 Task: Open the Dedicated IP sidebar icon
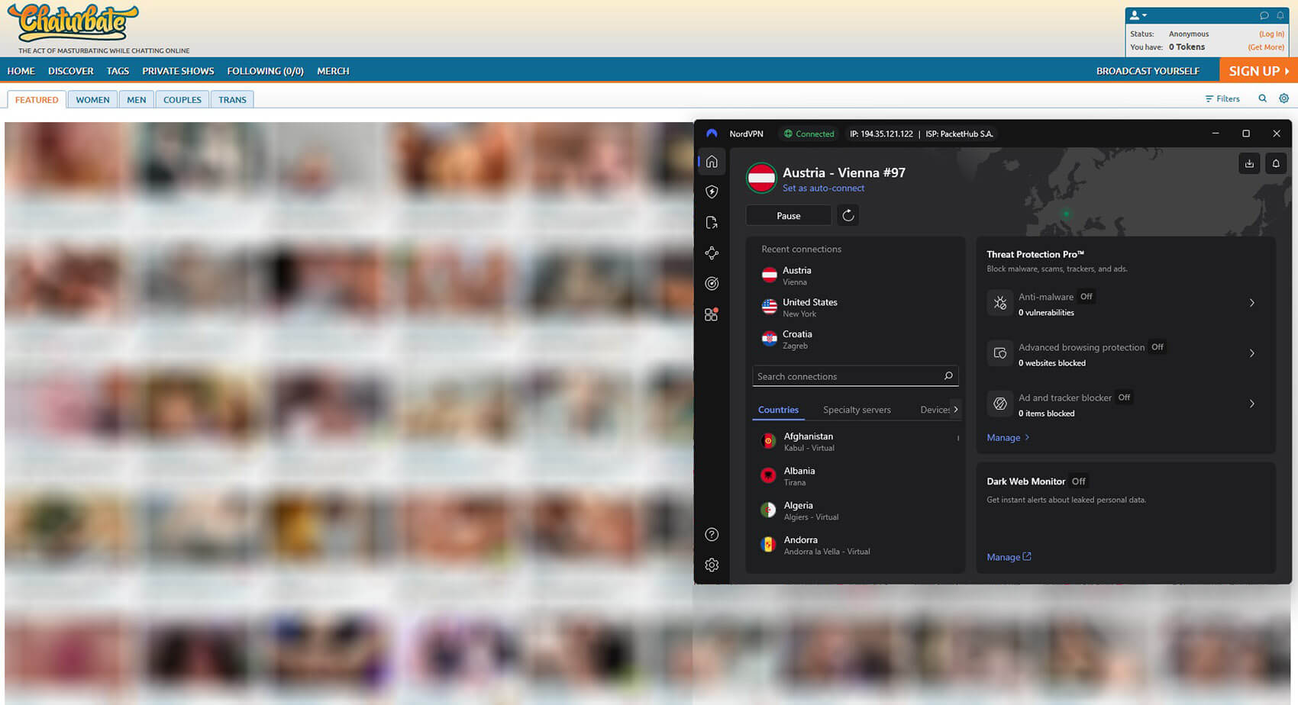tap(712, 222)
